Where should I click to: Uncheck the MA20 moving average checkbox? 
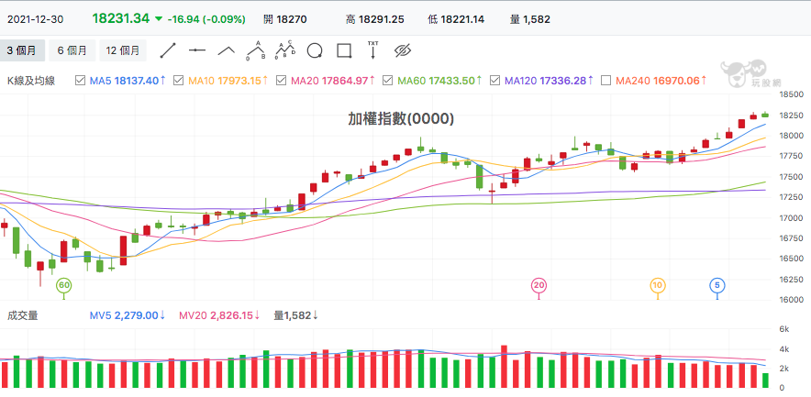(282, 81)
